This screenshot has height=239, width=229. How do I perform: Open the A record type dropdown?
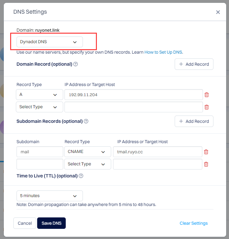(39, 95)
